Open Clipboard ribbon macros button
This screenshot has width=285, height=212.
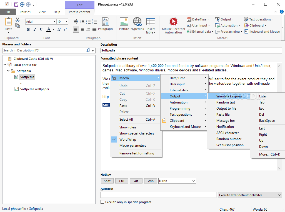click(x=255, y=25)
